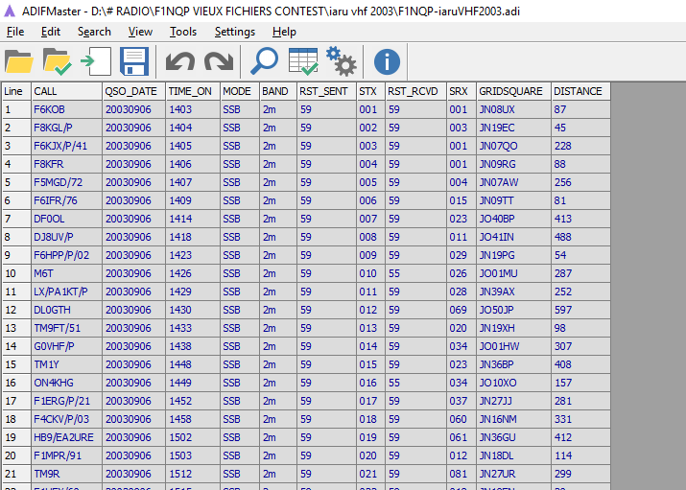Click BAND cell in F1MPR/91 row
Screen dimensions: 686x490
(278, 455)
